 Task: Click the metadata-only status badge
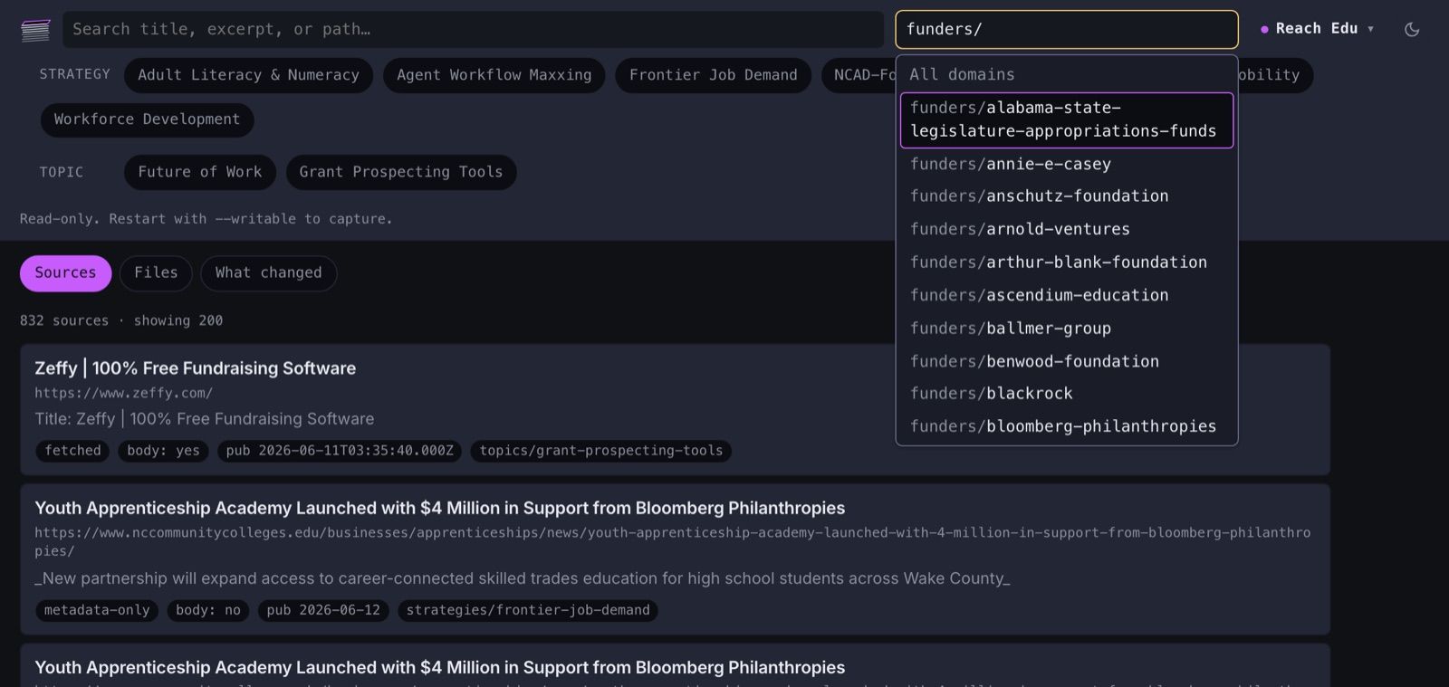coord(97,610)
